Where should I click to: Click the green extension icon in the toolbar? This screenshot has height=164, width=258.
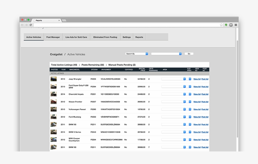(x=226, y=25)
